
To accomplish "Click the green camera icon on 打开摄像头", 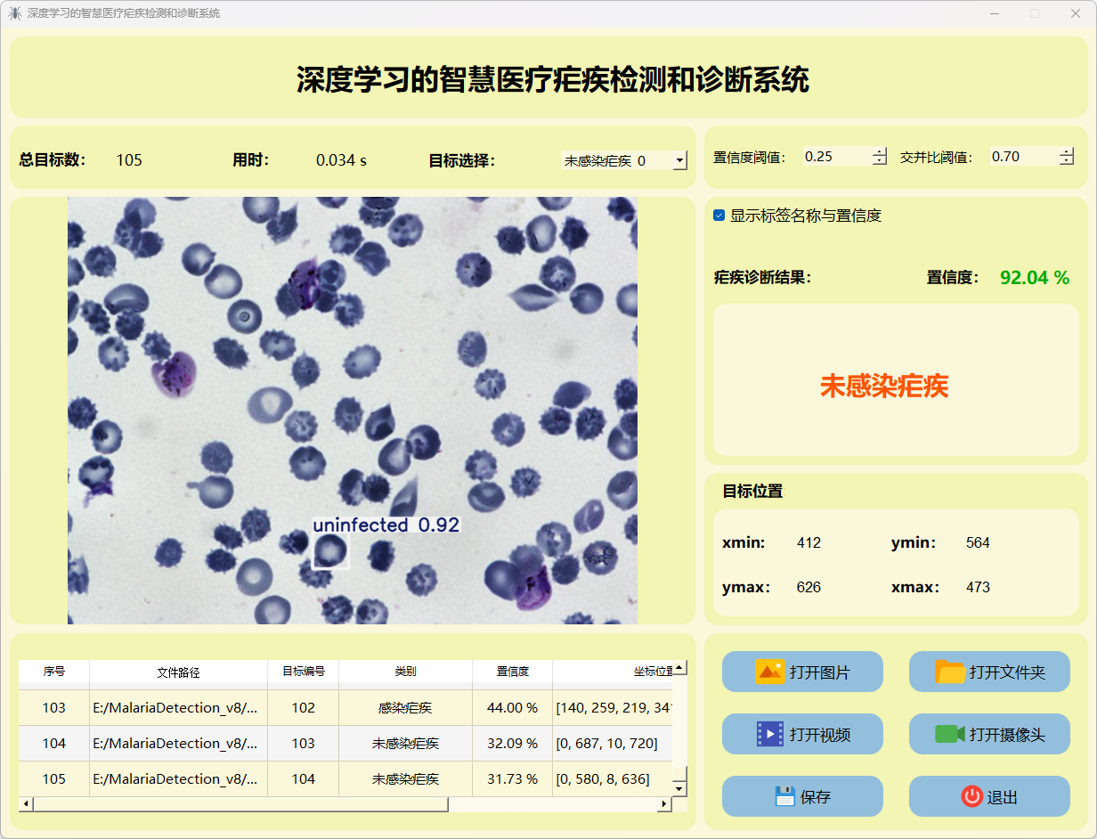I will [950, 734].
